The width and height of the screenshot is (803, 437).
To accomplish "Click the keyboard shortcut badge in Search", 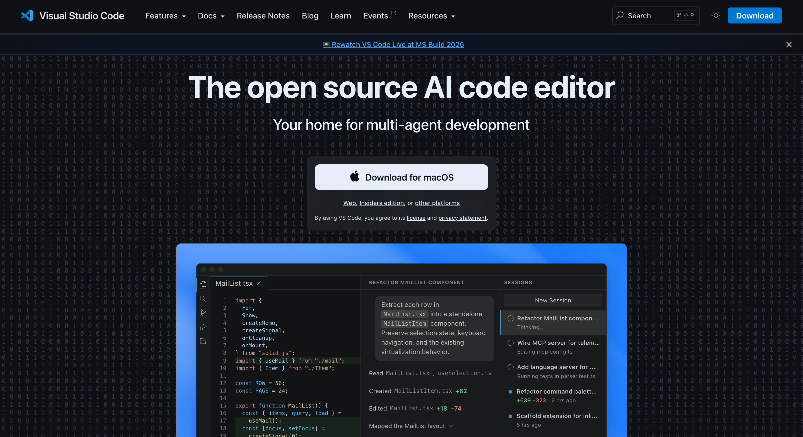I will point(685,15).
